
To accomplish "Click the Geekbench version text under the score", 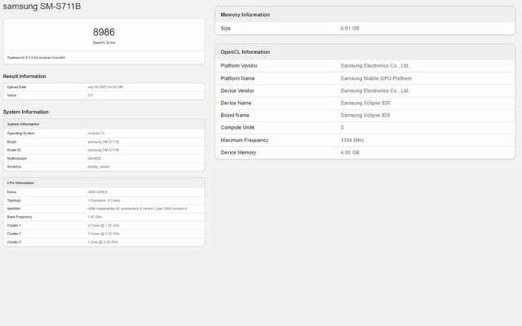I will 36,58.
